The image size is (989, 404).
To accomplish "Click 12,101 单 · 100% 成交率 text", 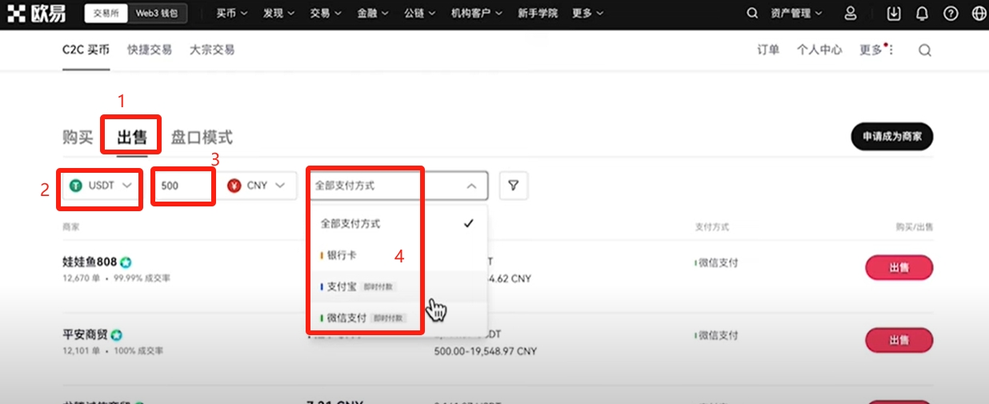I will tap(113, 351).
